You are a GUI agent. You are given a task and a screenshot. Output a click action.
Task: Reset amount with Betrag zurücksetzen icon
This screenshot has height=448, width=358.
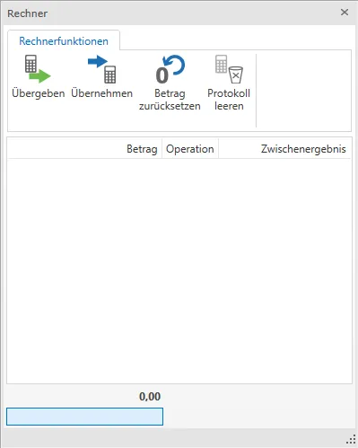tap(170, 69)
